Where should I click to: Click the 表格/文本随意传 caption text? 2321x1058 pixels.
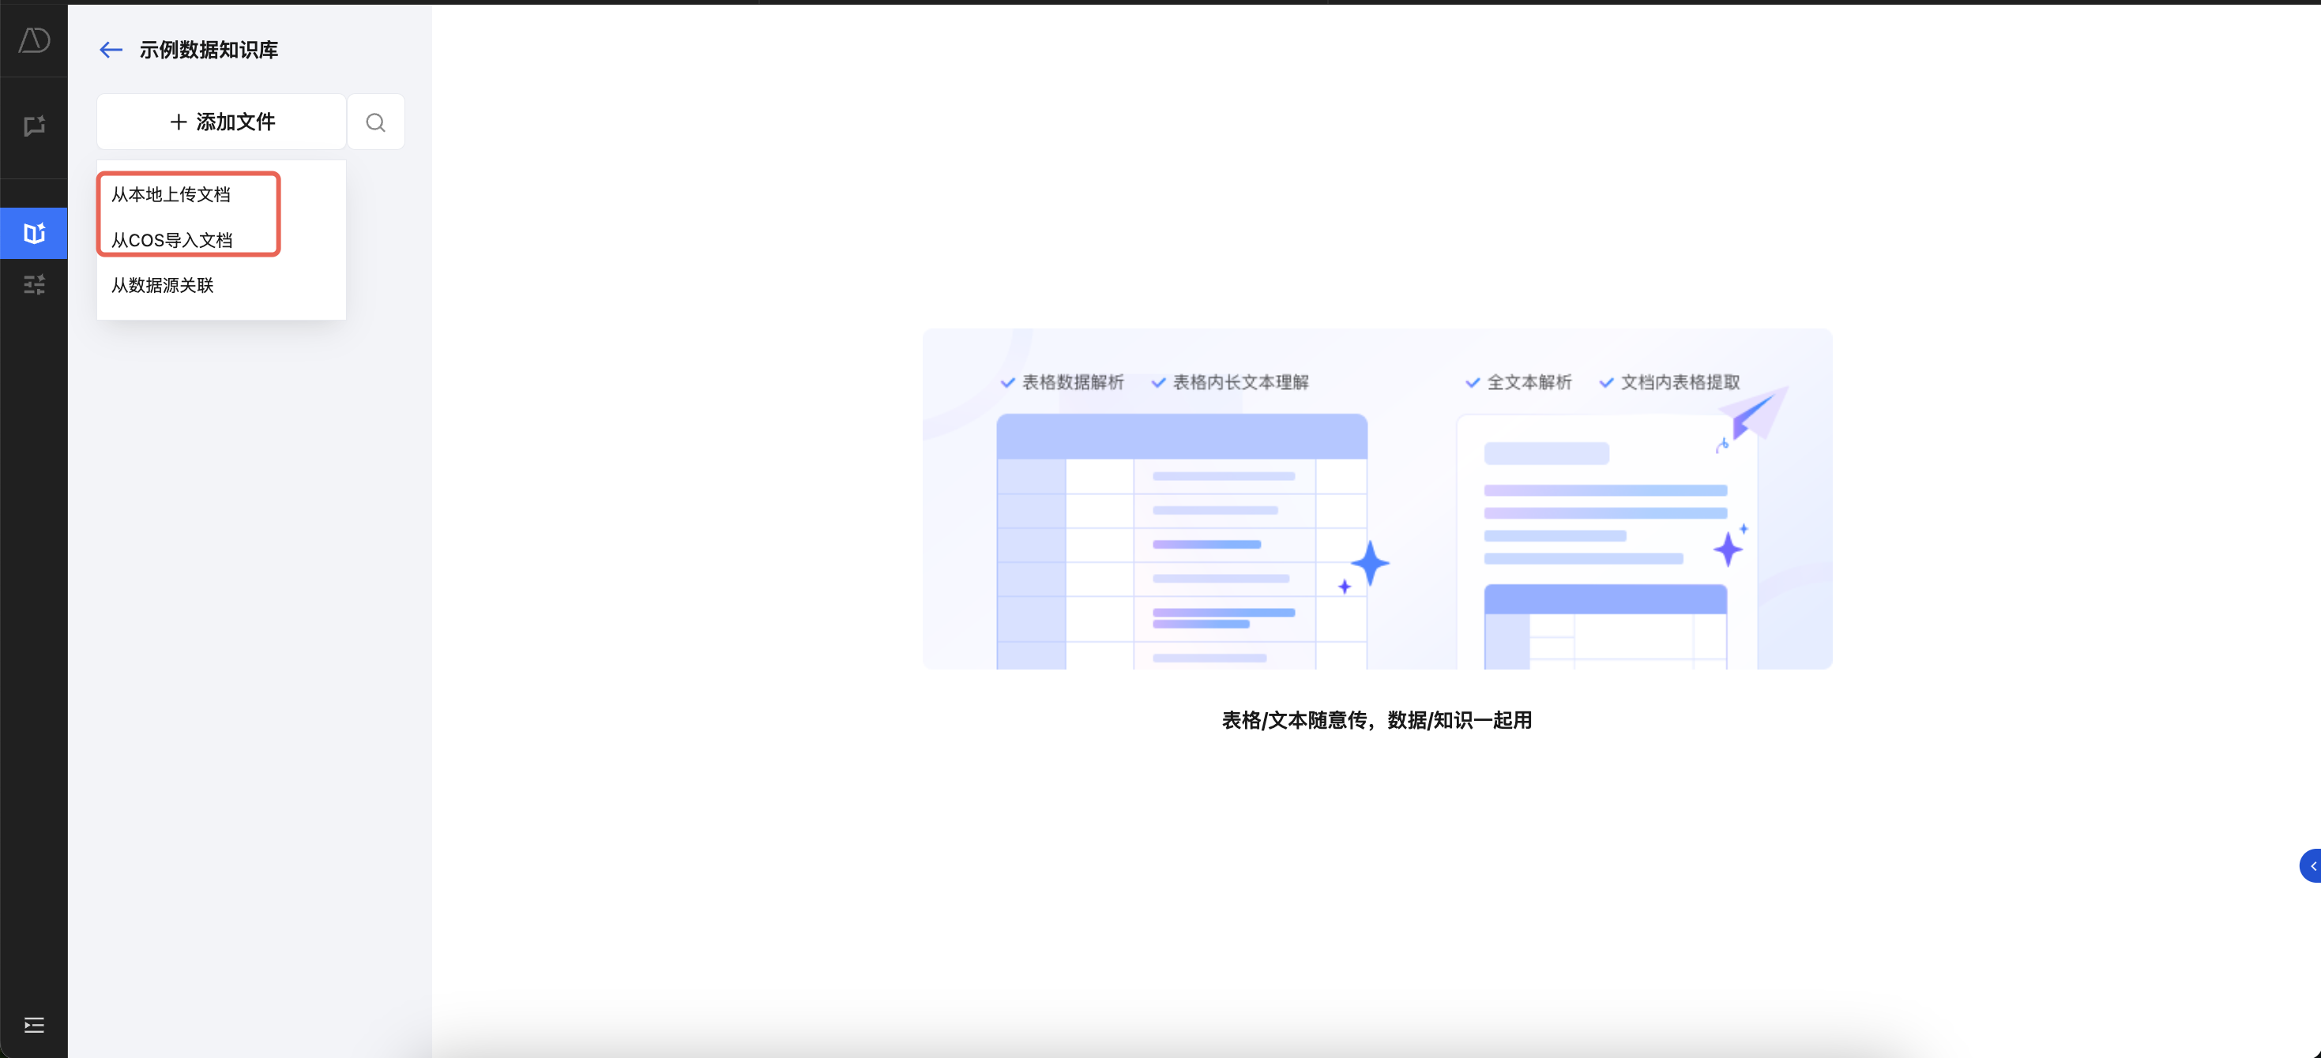[1376, 720]
